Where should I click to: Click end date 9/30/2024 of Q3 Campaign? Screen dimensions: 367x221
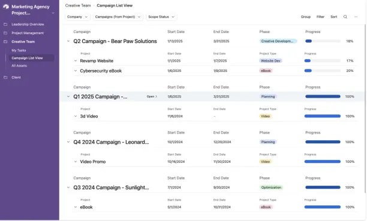[221, 187]
